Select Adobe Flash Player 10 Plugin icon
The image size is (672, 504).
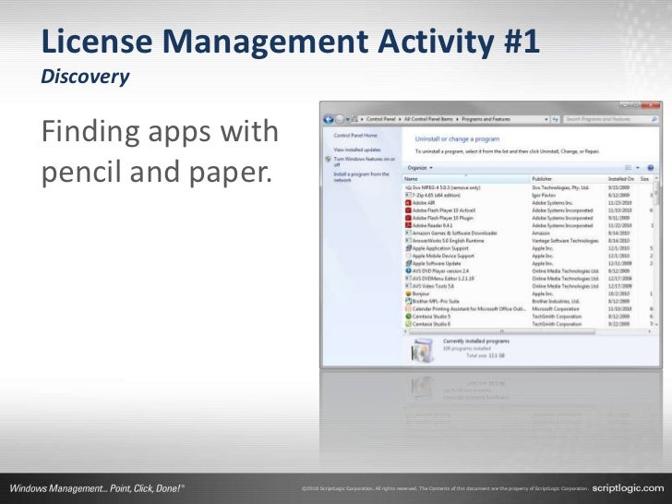click(x=408, y=218)
